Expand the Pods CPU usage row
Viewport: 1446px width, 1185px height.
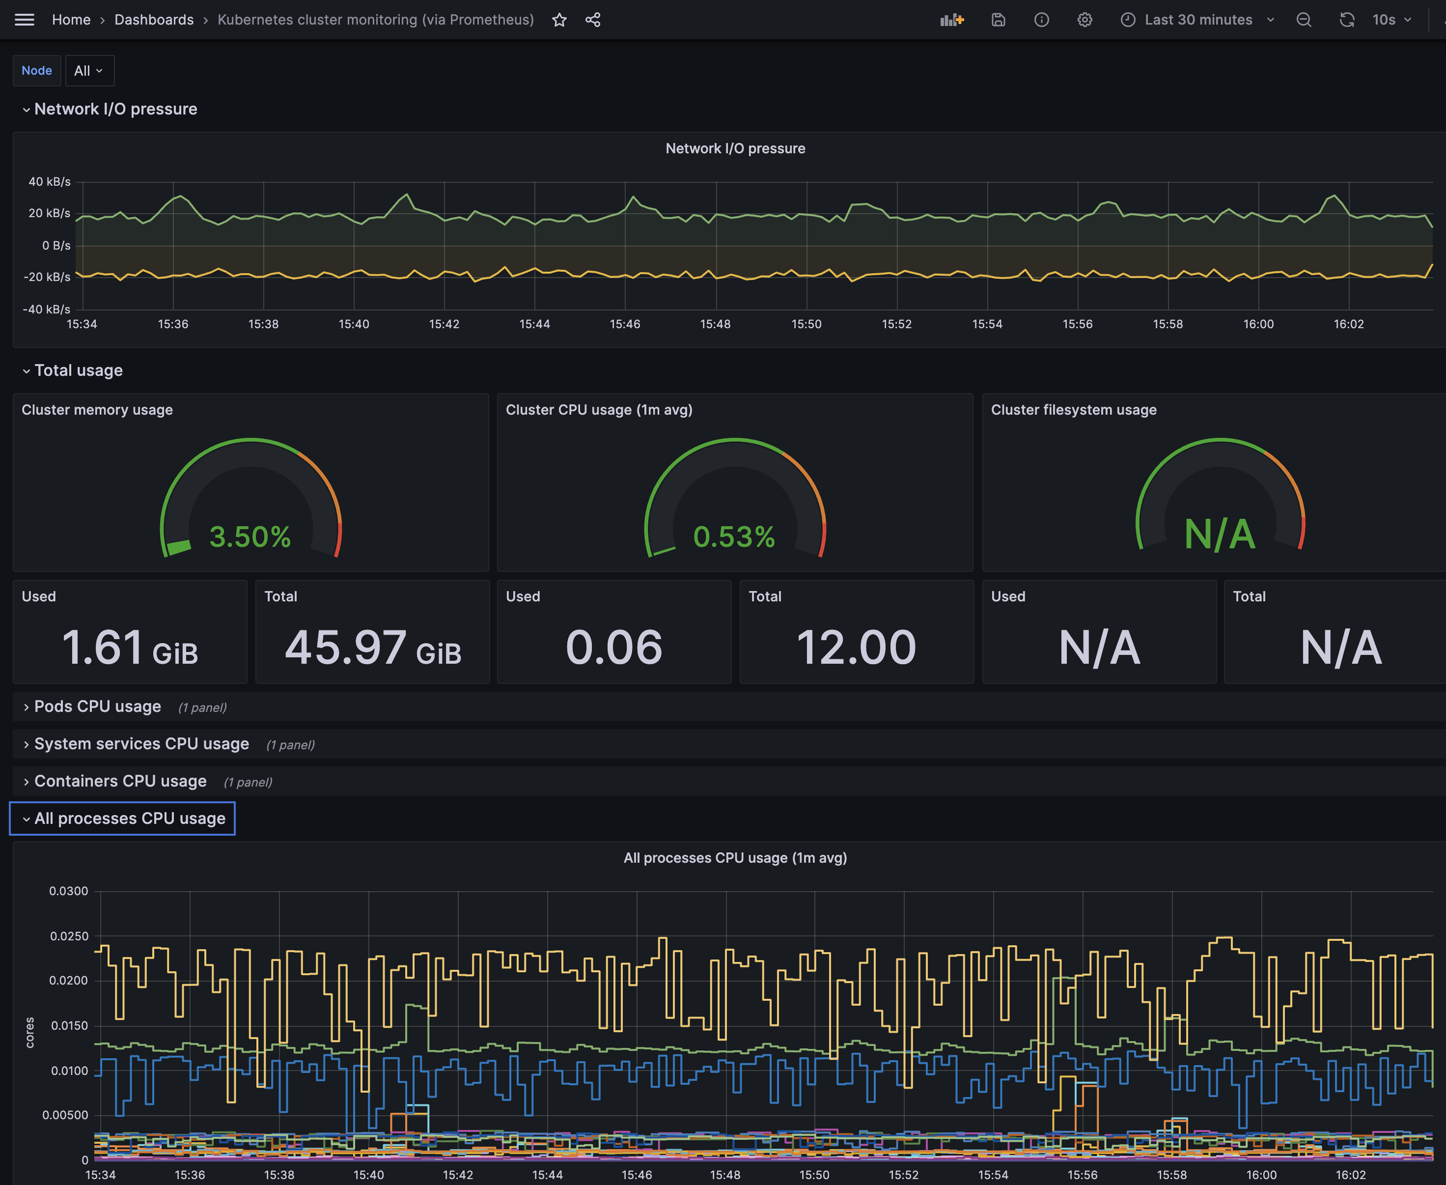97,706
